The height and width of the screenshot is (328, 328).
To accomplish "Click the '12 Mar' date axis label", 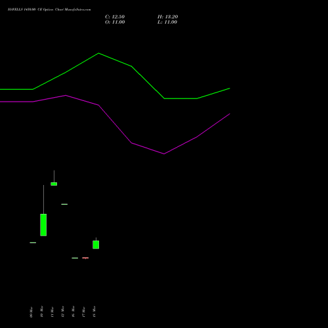I will (x=63, y=312).
